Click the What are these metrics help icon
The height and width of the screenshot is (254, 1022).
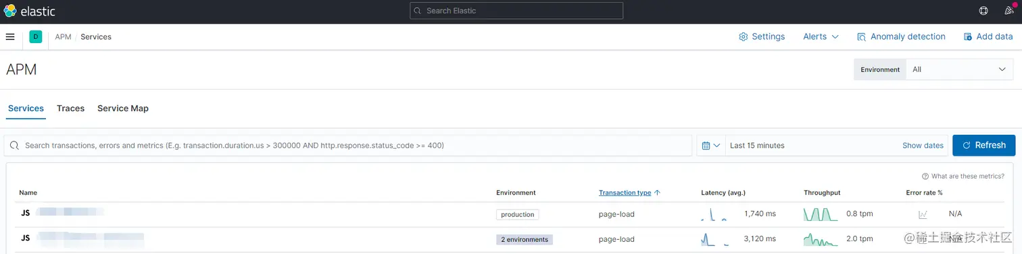(925, 177)
